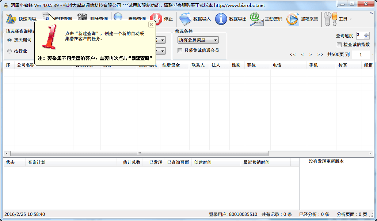This screenshot has height=221, width=377.
Task: Close the step 1 tooltip popup
Action: [x=151, y=25]
